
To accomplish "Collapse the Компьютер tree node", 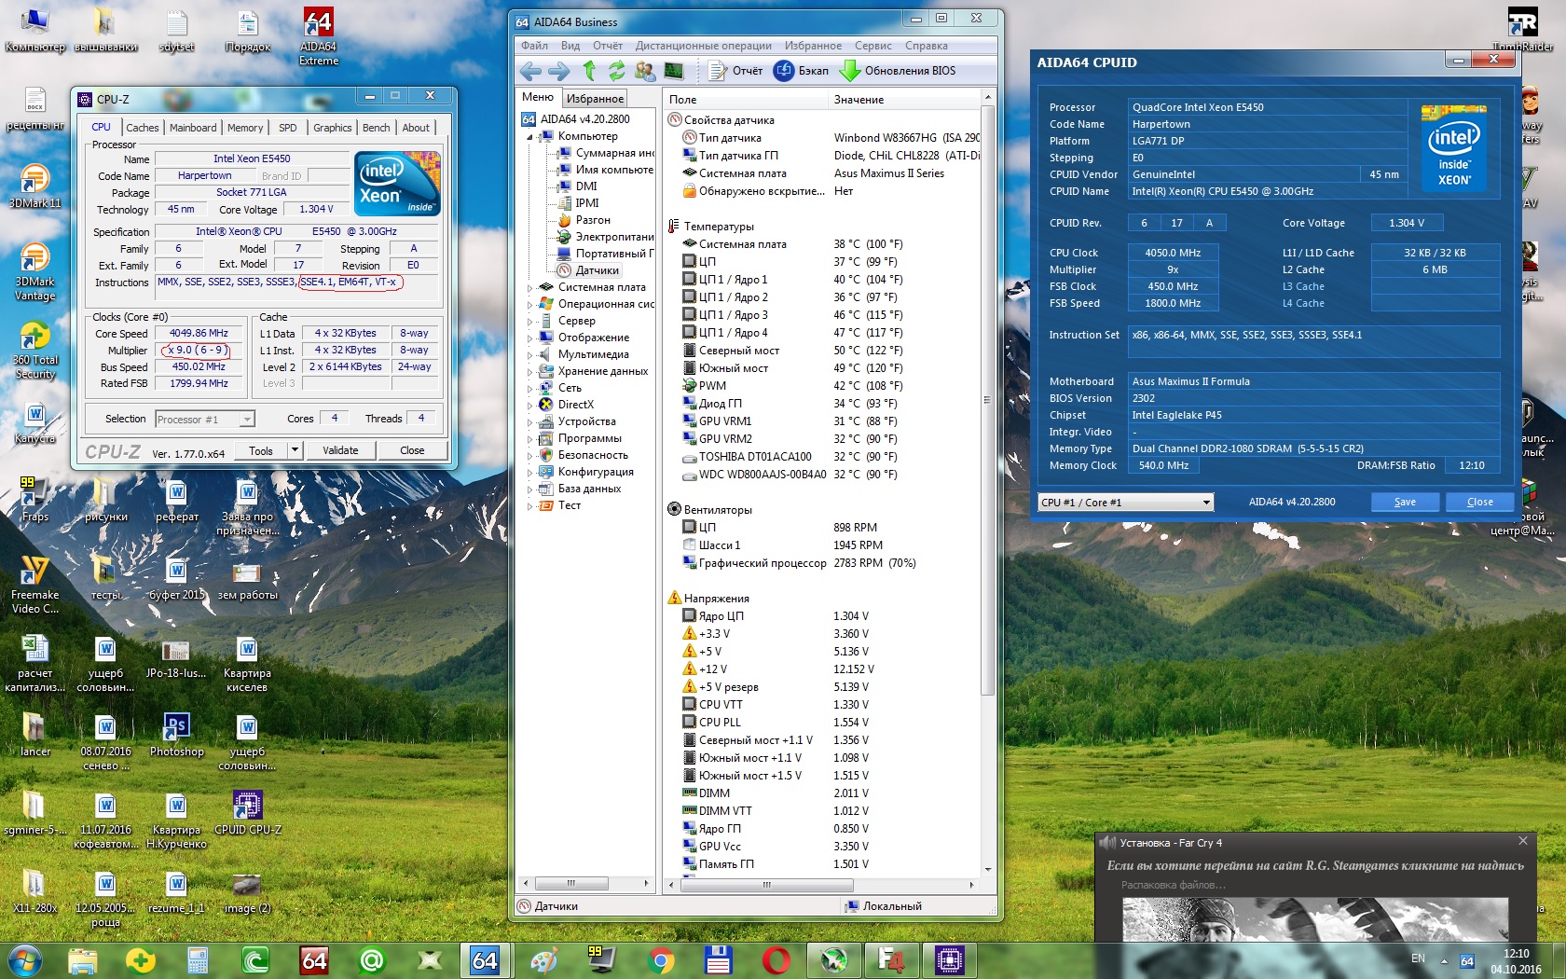I will pyautogui.click(x=530, y=137).
